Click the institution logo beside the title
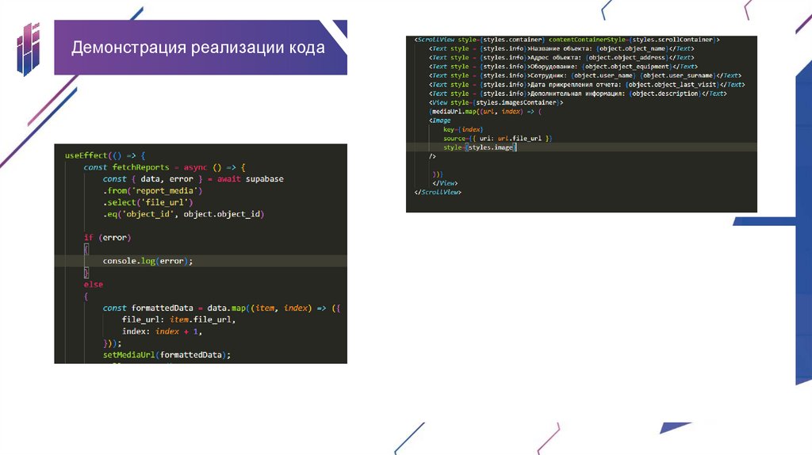Screen dimensions: 812x455 pos(29,49)
